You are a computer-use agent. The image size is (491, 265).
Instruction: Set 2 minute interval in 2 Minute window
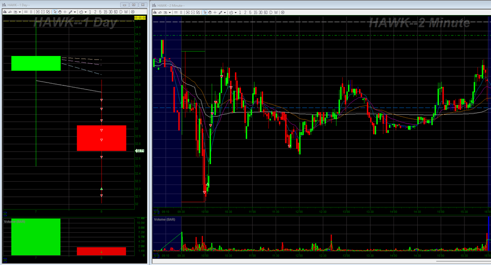(x=245, y=13)
